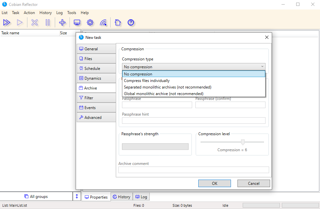Click the monitor icon in the toolbar

pyautogui.click(x=77, y=23)
